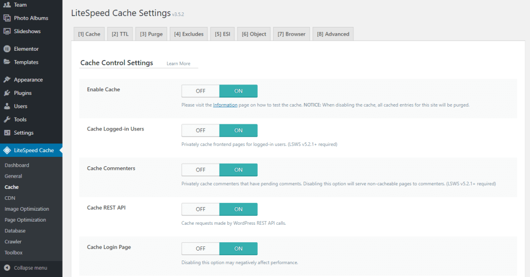Switch Cache Logged-in Users to OFF
Viewport: 530px width, 277px height.
(x=200, y=130)
